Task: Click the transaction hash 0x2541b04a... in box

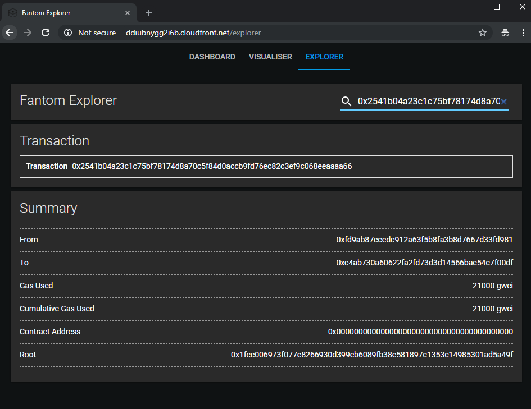Action: [x=212, y=166]
